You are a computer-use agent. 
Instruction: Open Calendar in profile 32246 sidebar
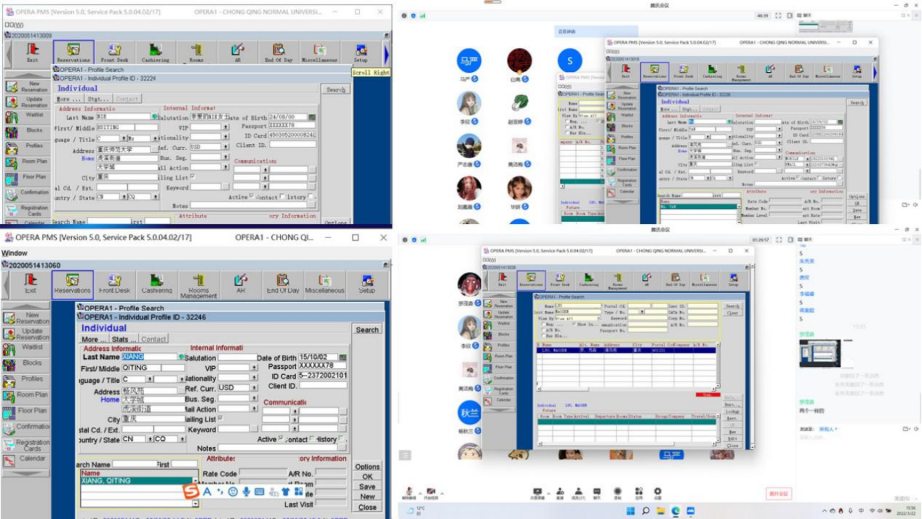(26, 460)
